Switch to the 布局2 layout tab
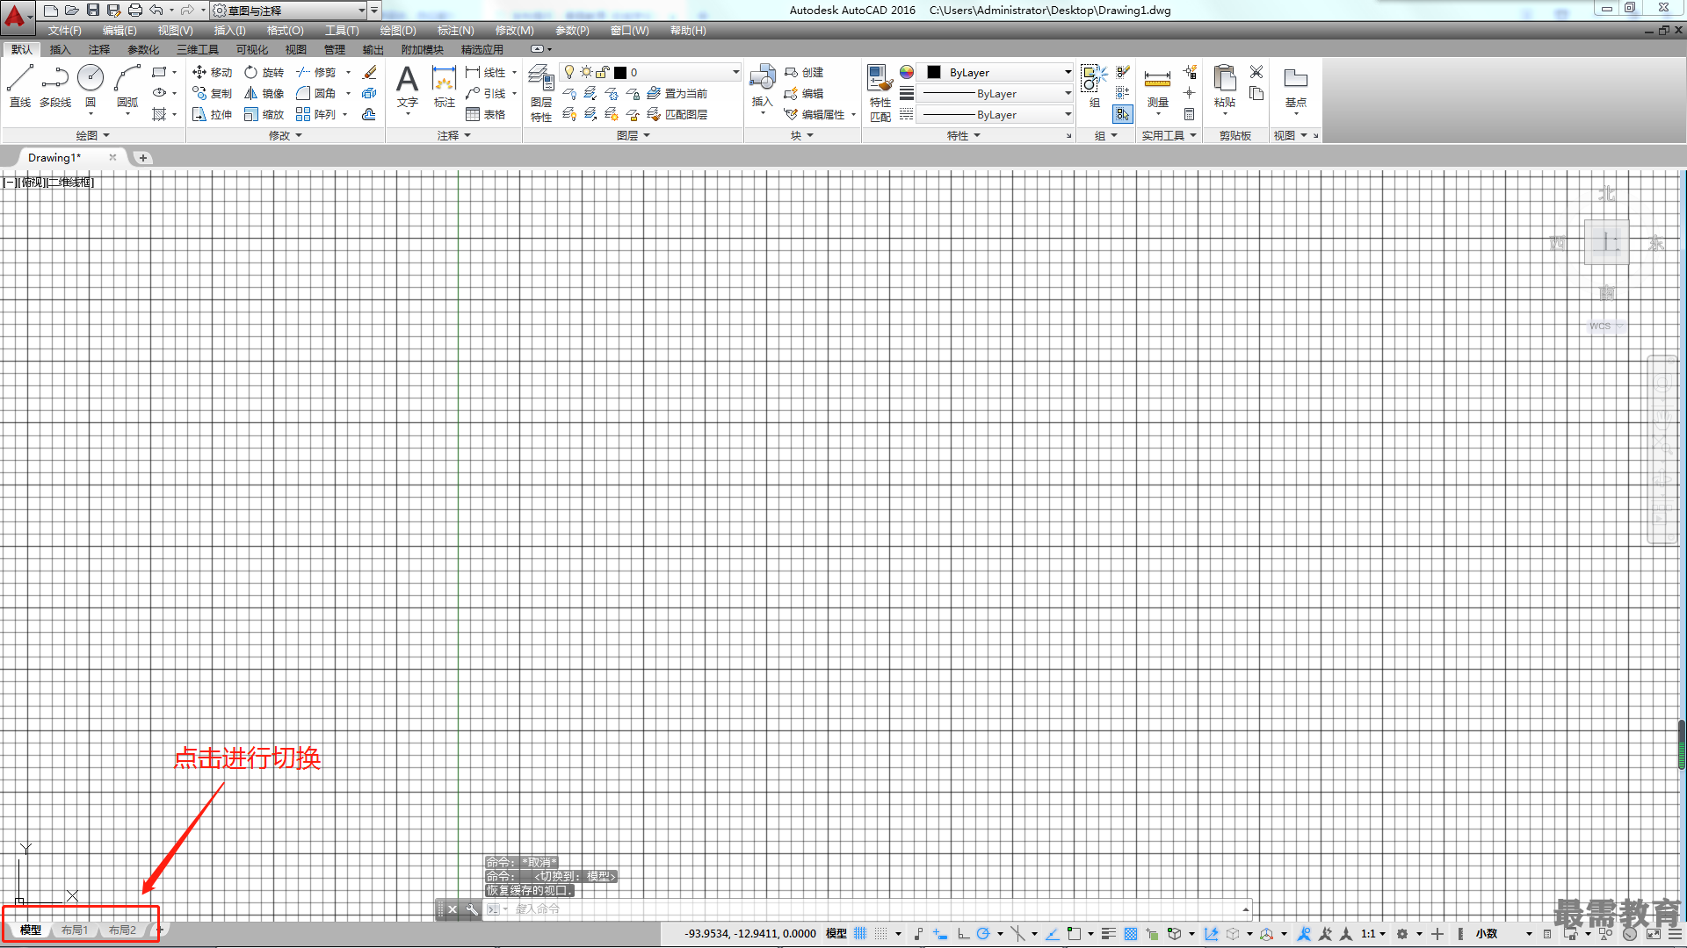The width and height of the screenshot is (1687, 948). tap(122, 930)
